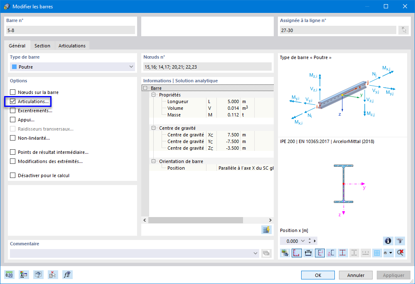Confirm with the OK button
The height and width of the screenshot is (284, 415).
point(318,275)
